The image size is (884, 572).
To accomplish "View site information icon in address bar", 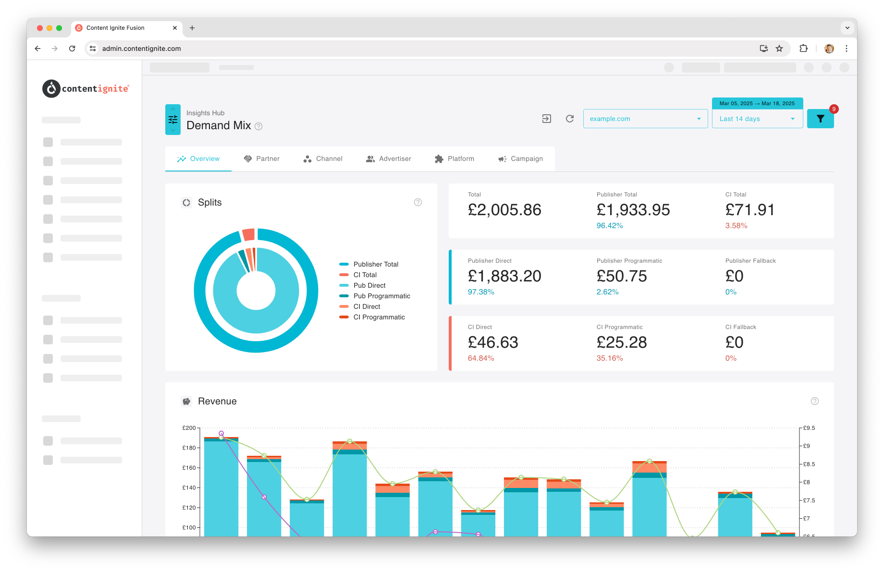I will [x=93, y=49].
